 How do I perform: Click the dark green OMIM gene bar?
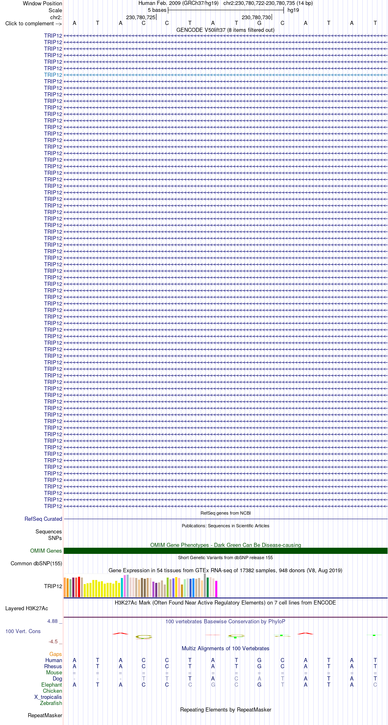pyautogui.click(x=225, y=551)
